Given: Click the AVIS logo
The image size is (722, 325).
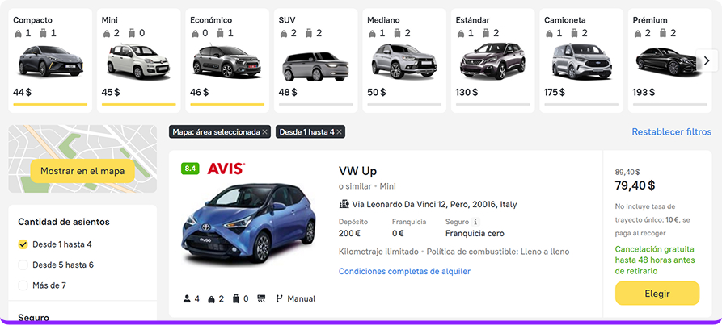Looking at the screenshot, I should pos(226,169).
